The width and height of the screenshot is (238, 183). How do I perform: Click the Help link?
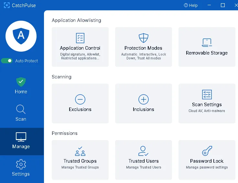click(x=190, y=5)
